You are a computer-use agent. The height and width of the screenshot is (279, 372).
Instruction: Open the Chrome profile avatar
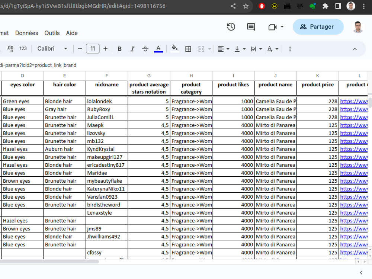351,6
